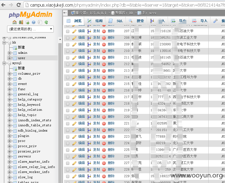This screenshot has width=225, height=183.
Task: Check the checkbox for row 222
Action: [68, 130]
